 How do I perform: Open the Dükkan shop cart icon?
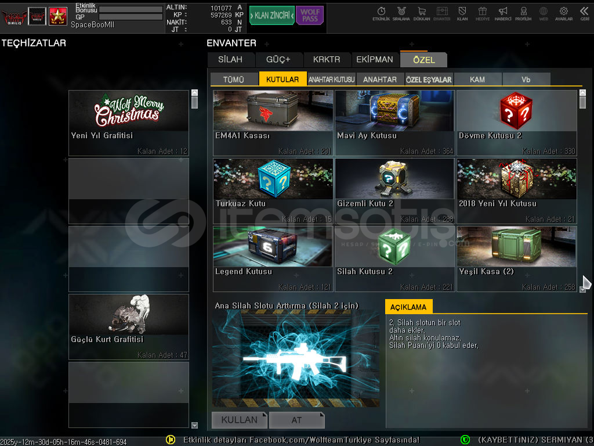point(422,14)
